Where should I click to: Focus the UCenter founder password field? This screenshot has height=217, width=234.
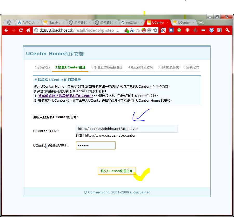[x=96, y=145]
